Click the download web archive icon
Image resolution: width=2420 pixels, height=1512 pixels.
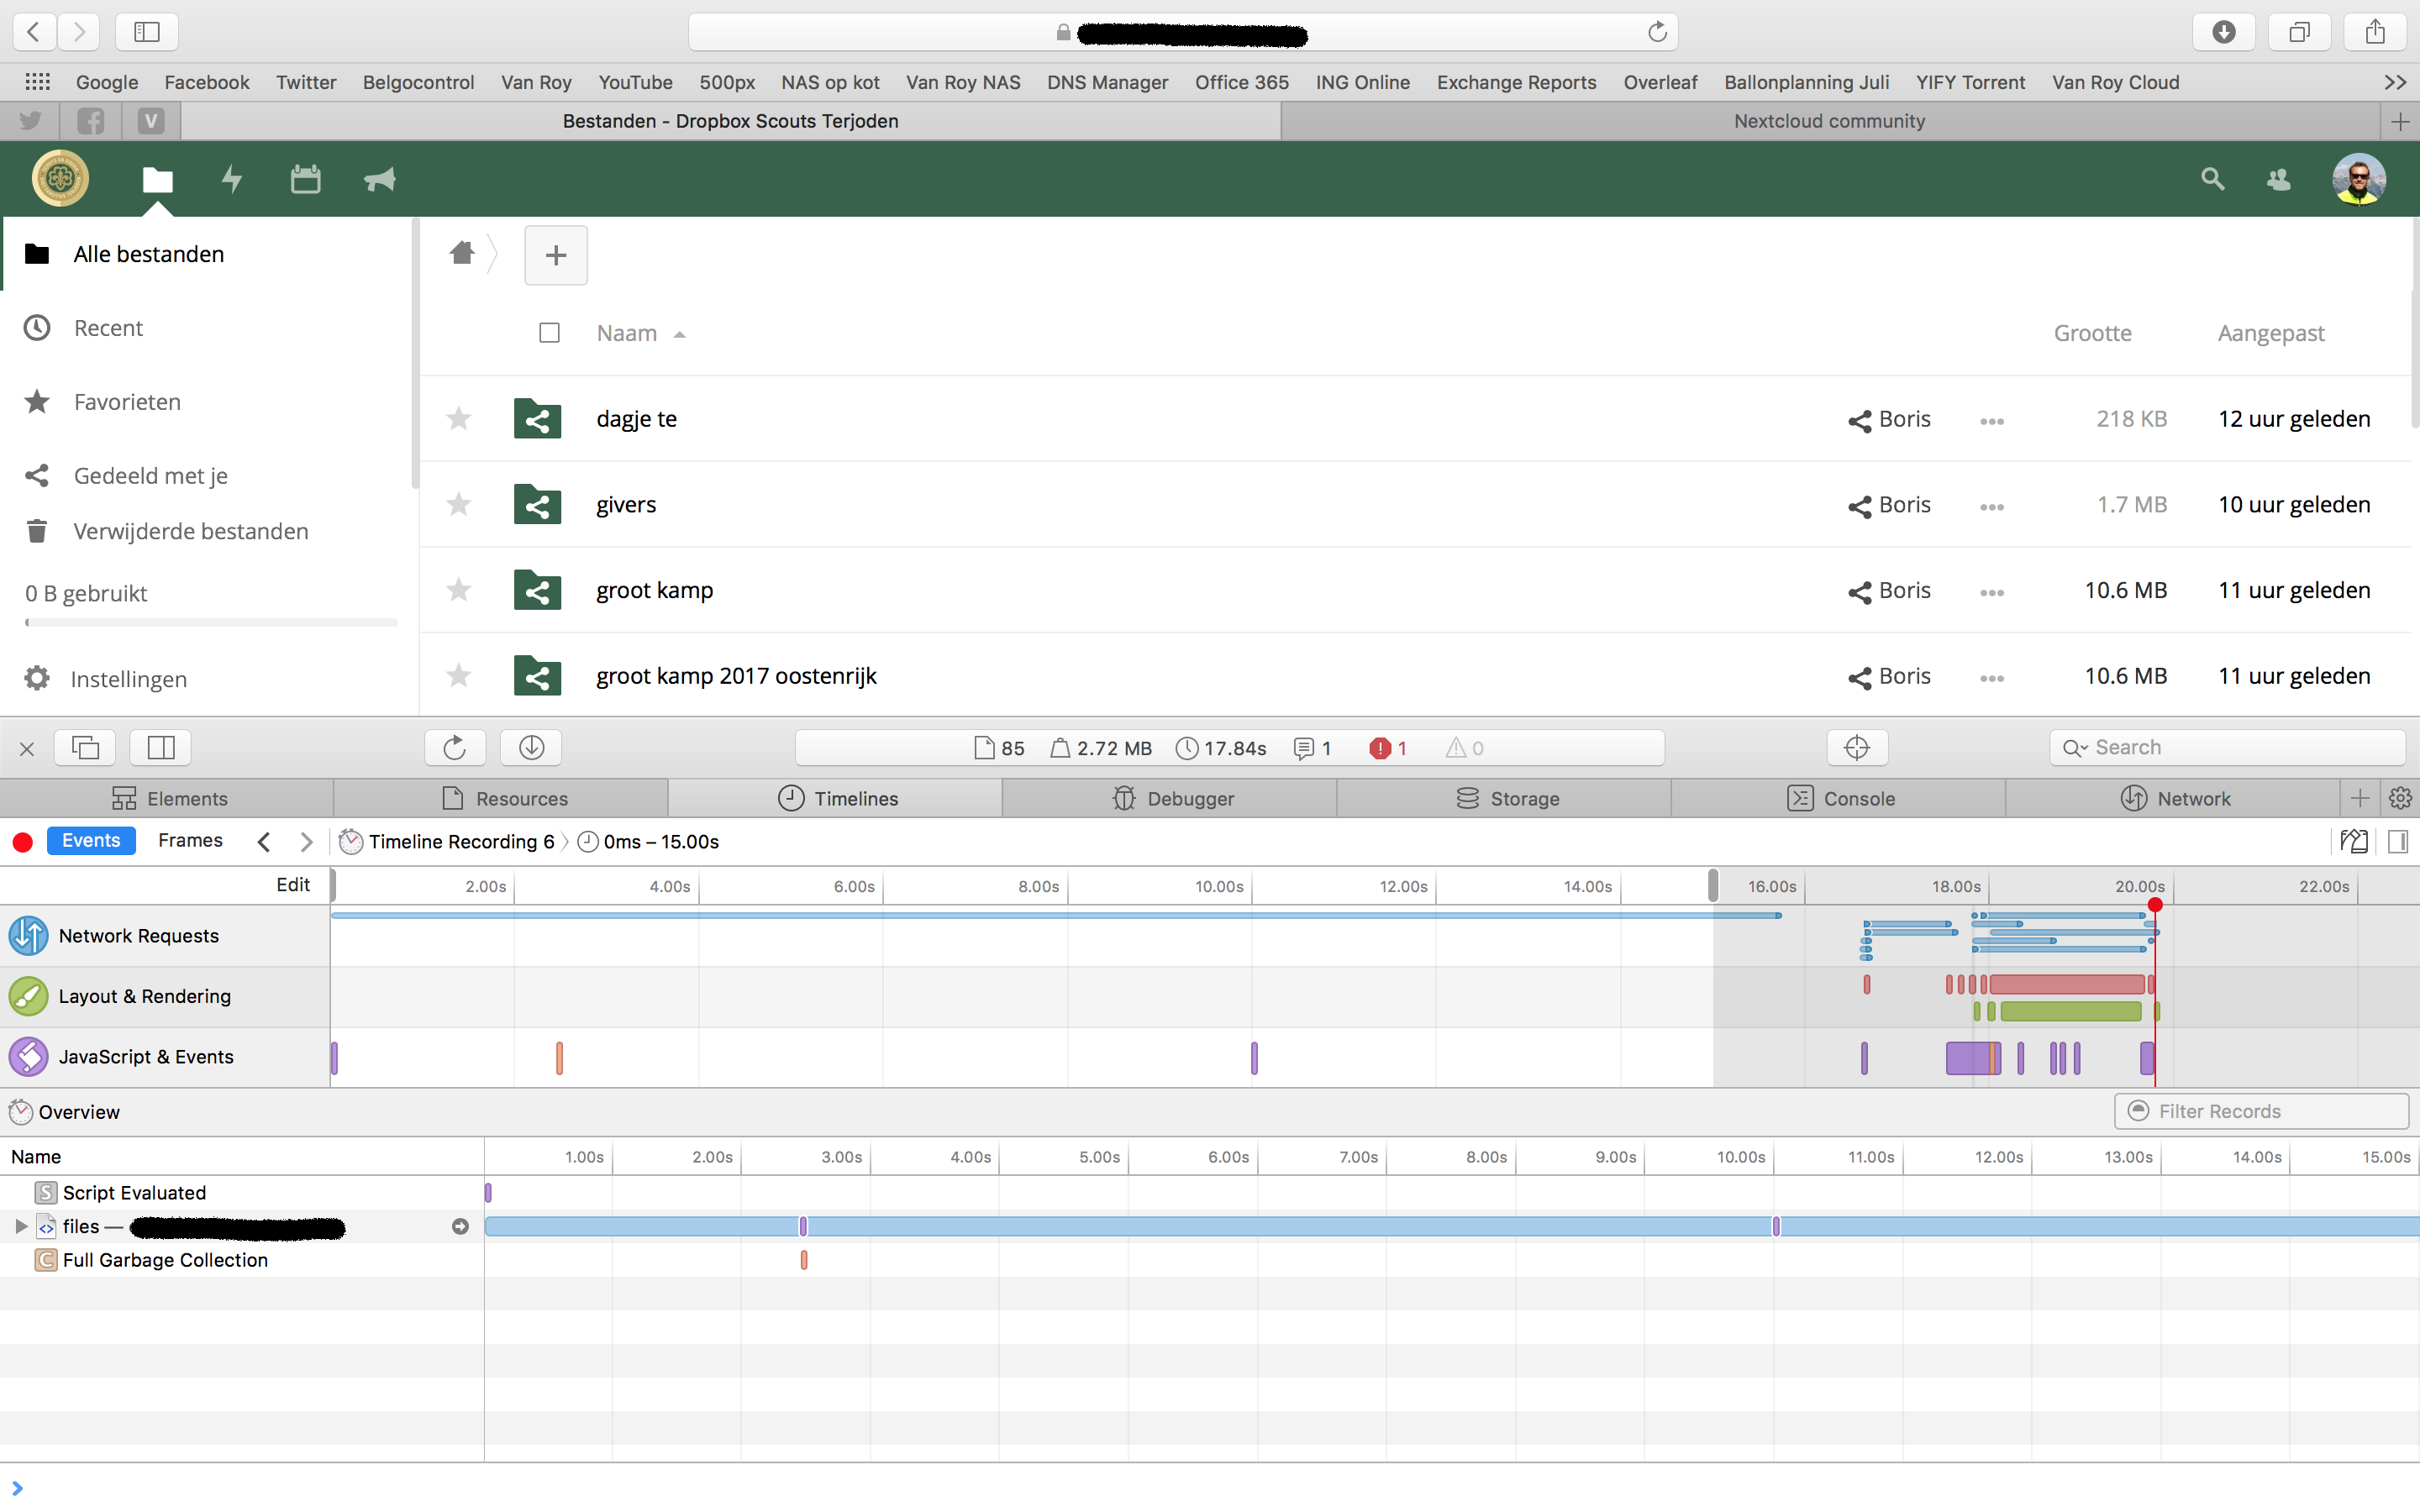click(531, 747)
